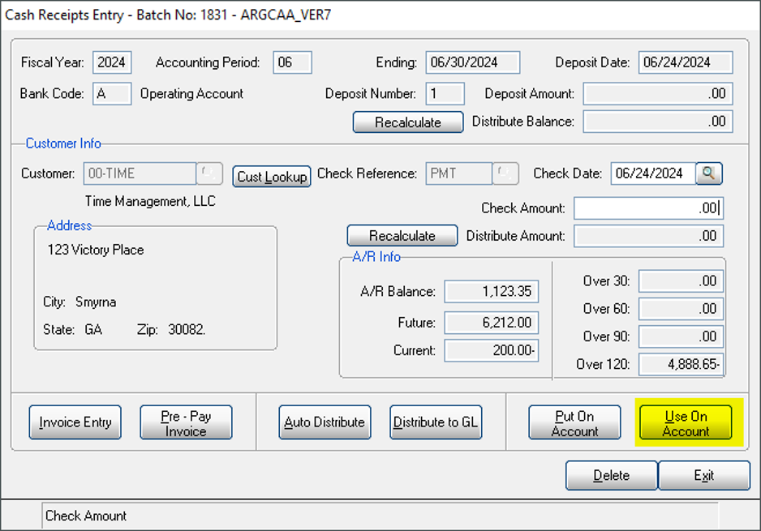Click the Distribute Balance field

point(658,122)
